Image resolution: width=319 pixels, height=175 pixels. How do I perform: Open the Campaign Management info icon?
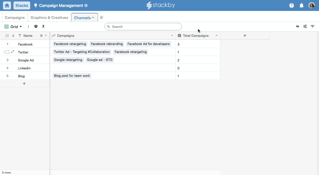click(x=86, y=6)
